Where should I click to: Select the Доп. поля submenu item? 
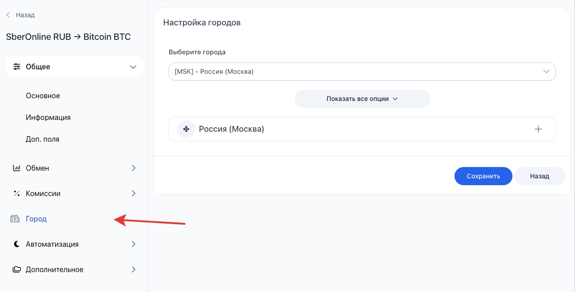point(43,139)
